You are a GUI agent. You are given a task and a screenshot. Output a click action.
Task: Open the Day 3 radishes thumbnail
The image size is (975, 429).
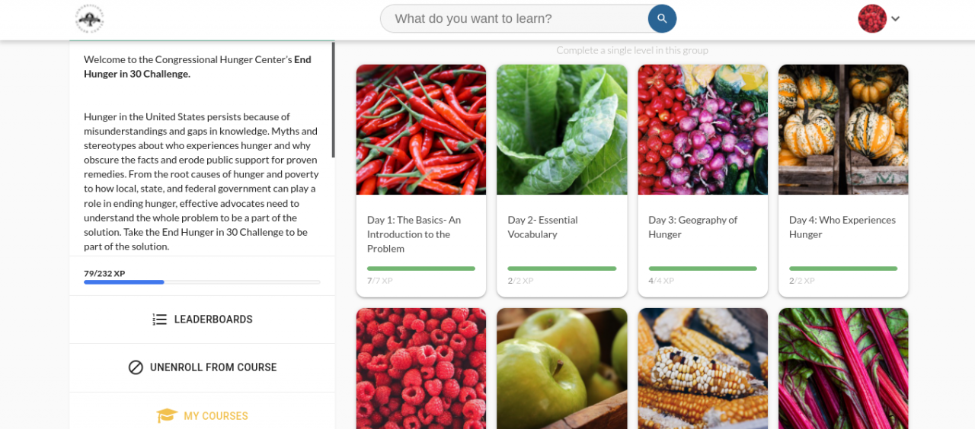pyautogui.click(x=702, y=129)
